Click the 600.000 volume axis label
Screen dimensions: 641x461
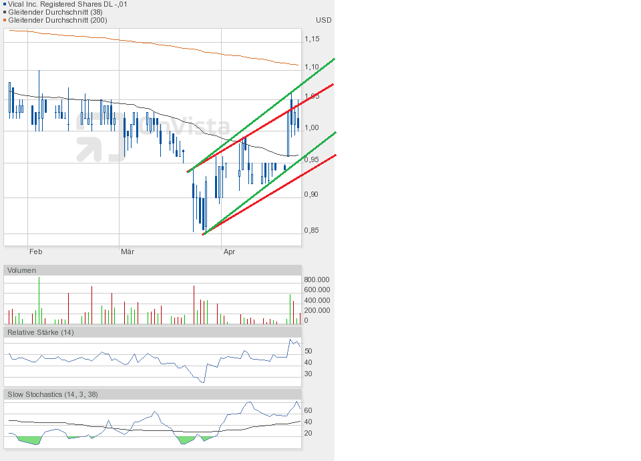pyautogui.click(x=316, y=290)
